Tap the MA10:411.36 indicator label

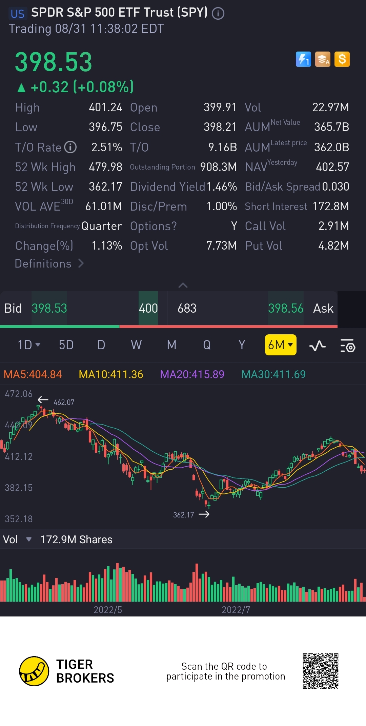click(111, 374)
